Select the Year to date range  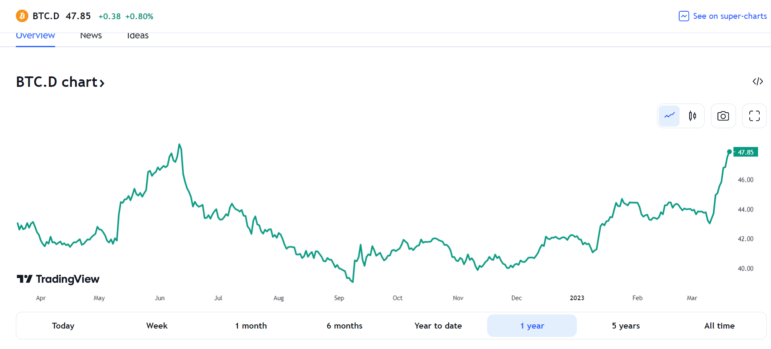(x=438, y=326)
